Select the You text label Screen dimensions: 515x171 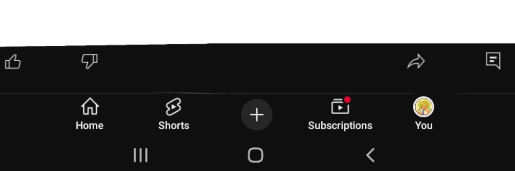[424, 125]
